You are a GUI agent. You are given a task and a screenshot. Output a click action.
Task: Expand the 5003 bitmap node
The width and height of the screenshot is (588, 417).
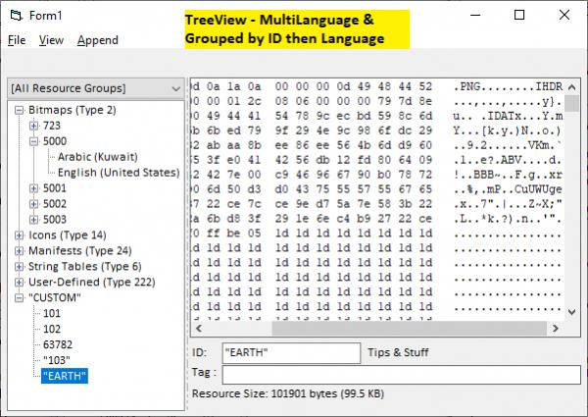[x=33, y=220]
